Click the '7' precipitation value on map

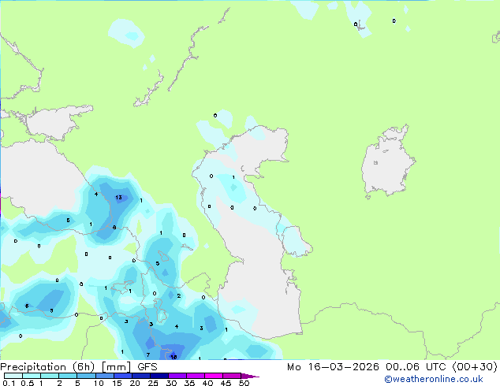(x=148, y=354)
